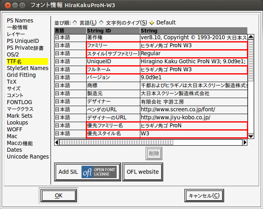The image size is (263, 209).
Task: Close the フォント情報 window
Action: (8, 5)
